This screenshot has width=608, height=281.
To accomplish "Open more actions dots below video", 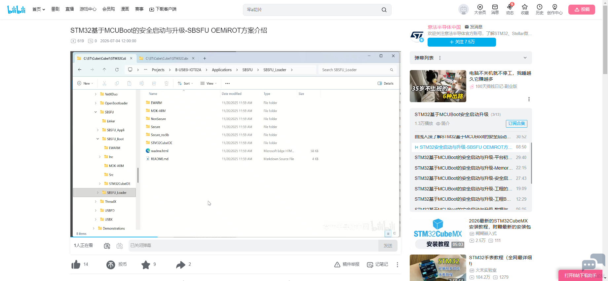I will (x=397, y=264).
